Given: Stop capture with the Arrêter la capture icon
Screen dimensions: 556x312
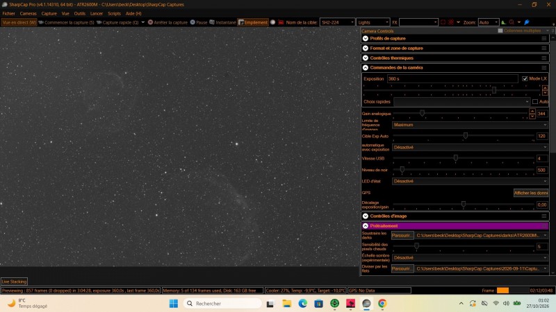Looking at the screenshot, I should point(150,22).
